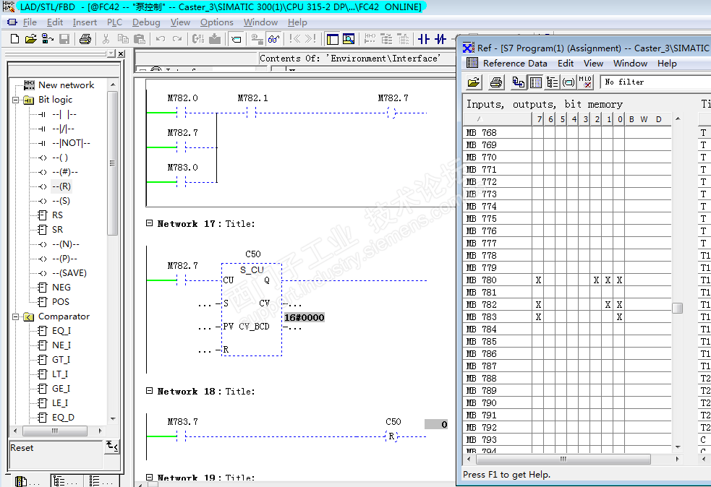The height and width of the screenshot is (487, 711).
Task: Undo the last action with the Undo arrow
Action: pos(161,39)
